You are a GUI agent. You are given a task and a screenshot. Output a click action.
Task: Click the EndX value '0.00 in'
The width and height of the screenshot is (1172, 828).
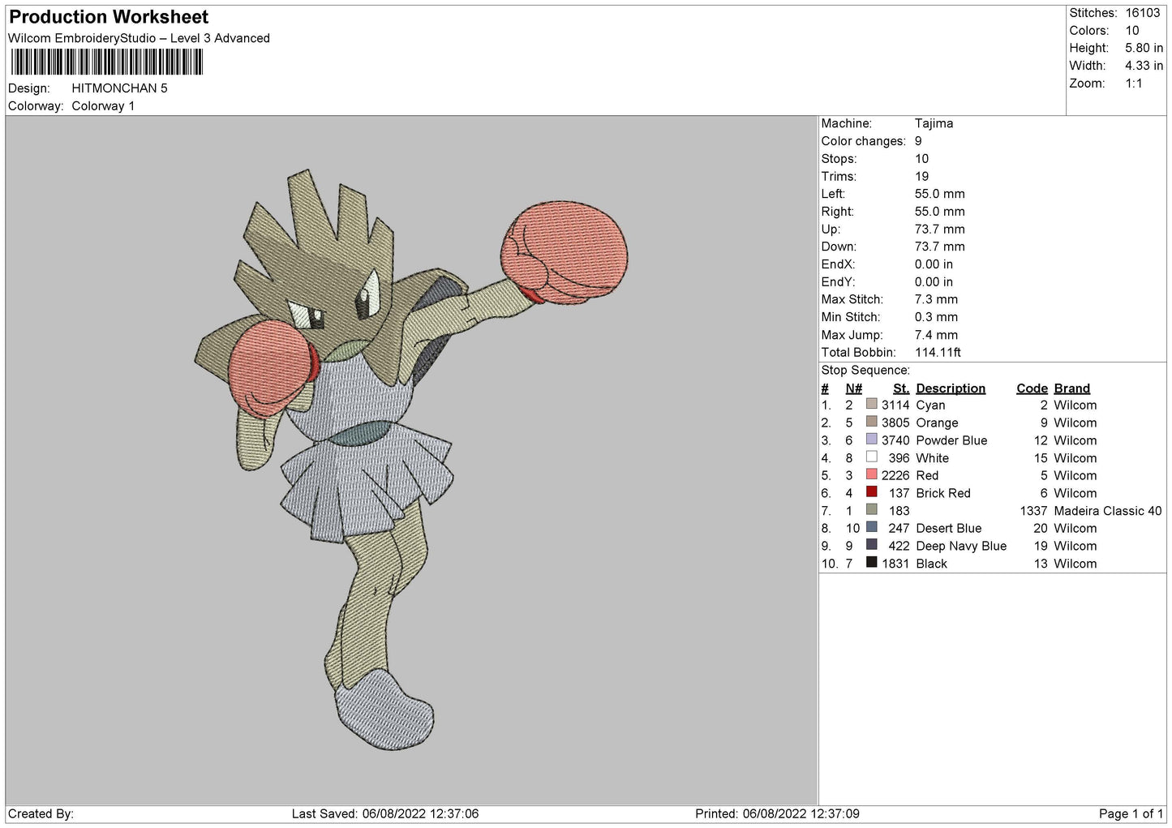click(934, 264)
